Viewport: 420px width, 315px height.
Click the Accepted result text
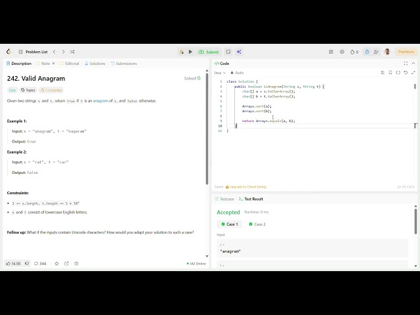point(228,212)
